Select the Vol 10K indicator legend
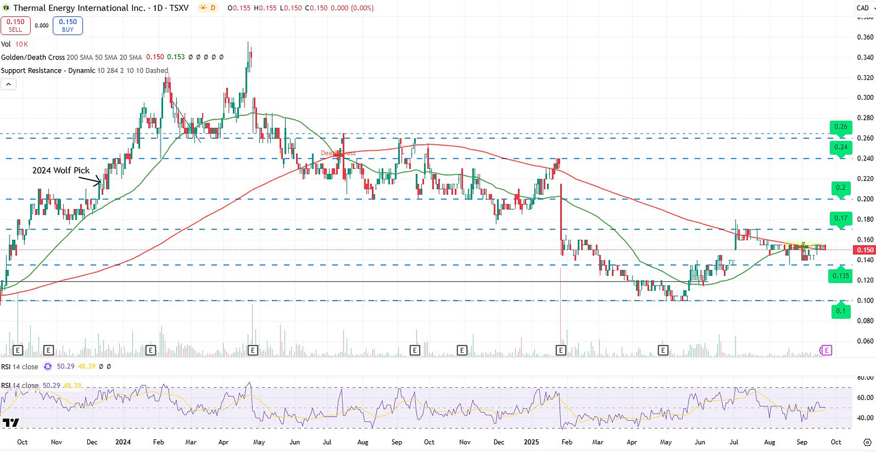 [15, 44]
